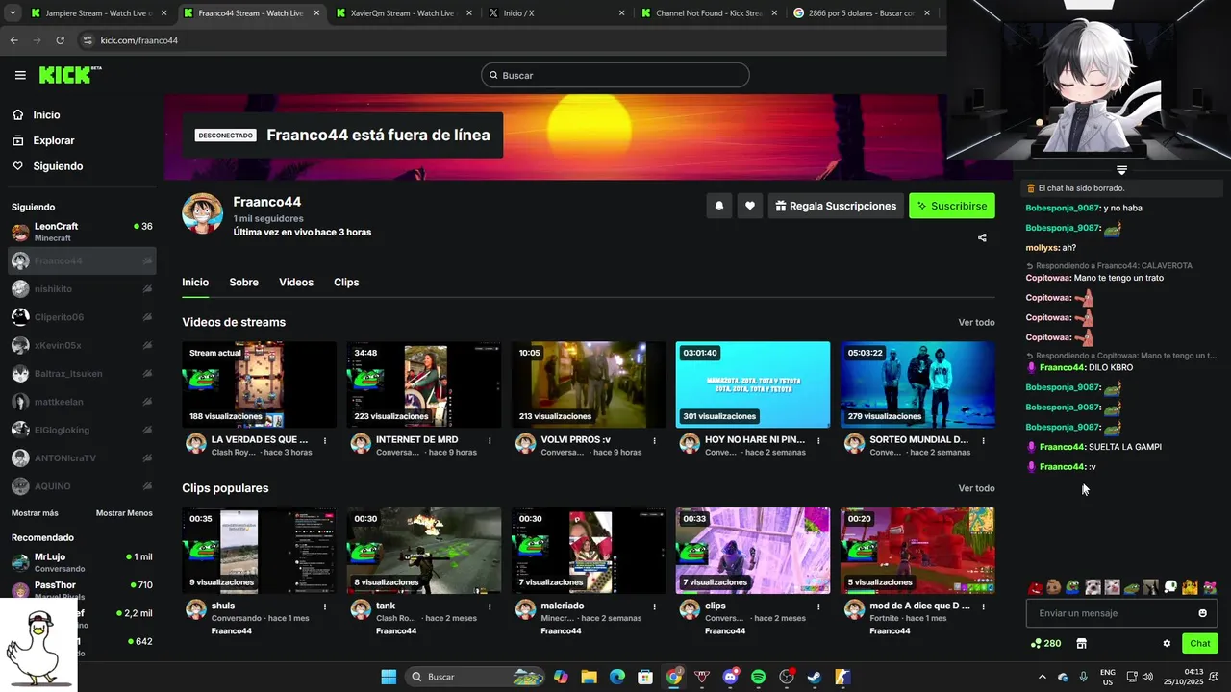Go back using browser back arrow
Screen dimensions: 1231x692
[13, 40]
